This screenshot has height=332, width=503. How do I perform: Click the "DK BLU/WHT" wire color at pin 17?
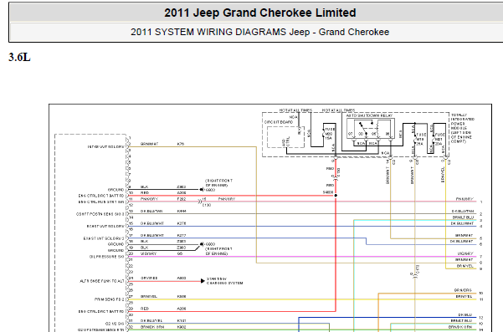tap(152, 236)
